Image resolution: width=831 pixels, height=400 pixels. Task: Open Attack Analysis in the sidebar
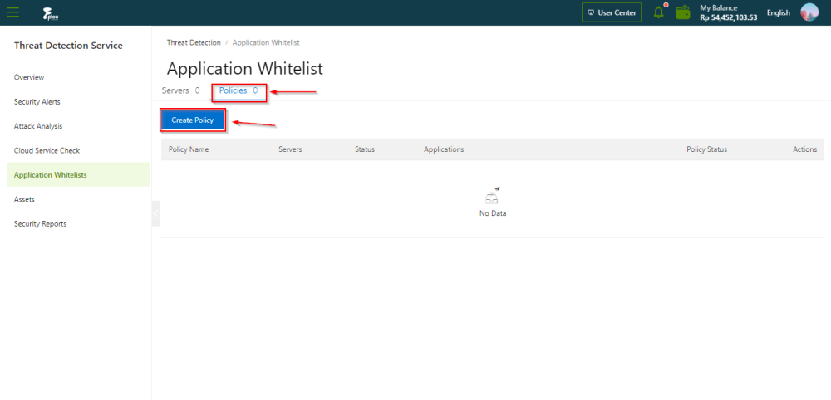(x=38, y=126)
